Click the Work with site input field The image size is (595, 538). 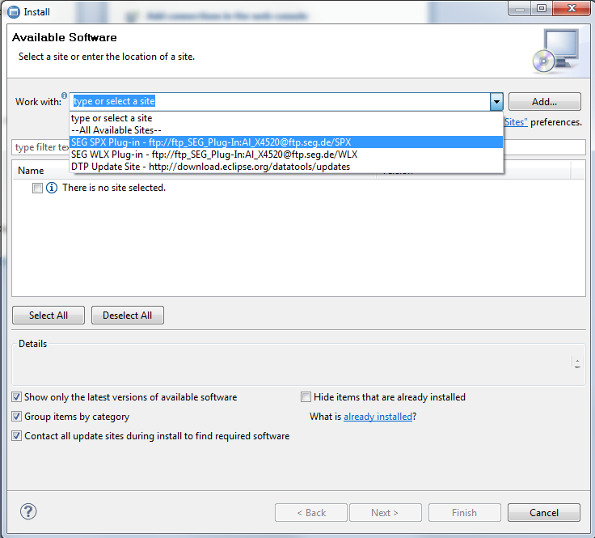[279, 102]
